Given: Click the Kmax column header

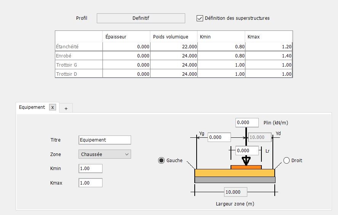Looking at the screenshot, I should [x=269, y=37].
